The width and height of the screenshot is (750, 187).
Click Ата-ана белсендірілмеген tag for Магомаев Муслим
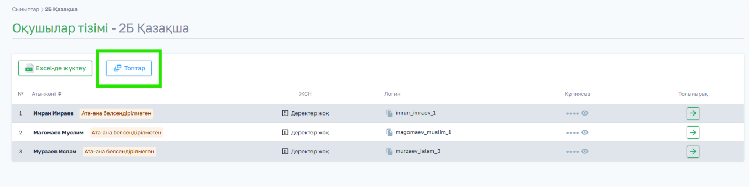pyautogui.click(x=126, y=132)
